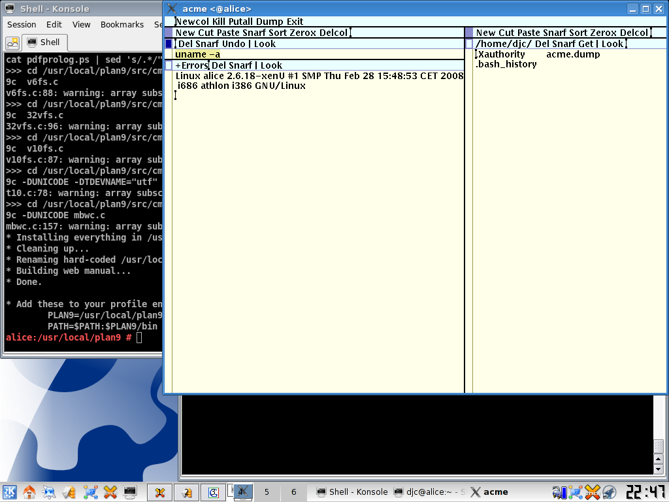
Task: Switch to virtual desktop 5 in the pager
Action: (x=267, y=492)
